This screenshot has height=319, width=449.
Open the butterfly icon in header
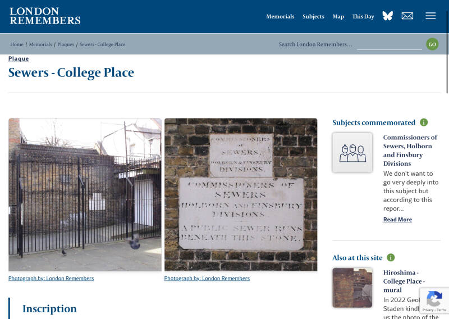click(x=387, y=16)
